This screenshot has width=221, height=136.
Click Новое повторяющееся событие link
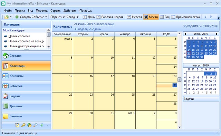click(26, 46)
